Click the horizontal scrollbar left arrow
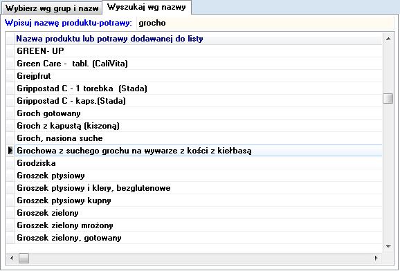Image resolution: width=400 pixels, height=271 pixels. (x=12, y=258)
